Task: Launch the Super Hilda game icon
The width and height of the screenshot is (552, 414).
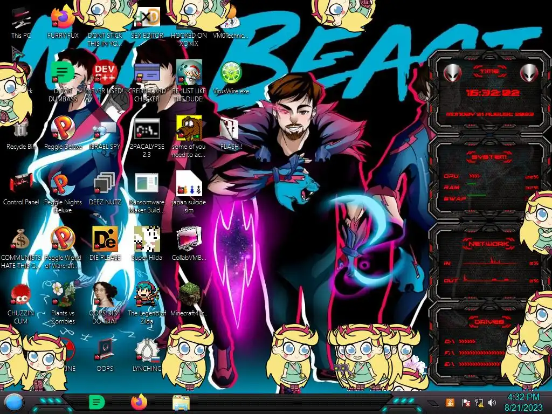Action: tap(147, 244)
